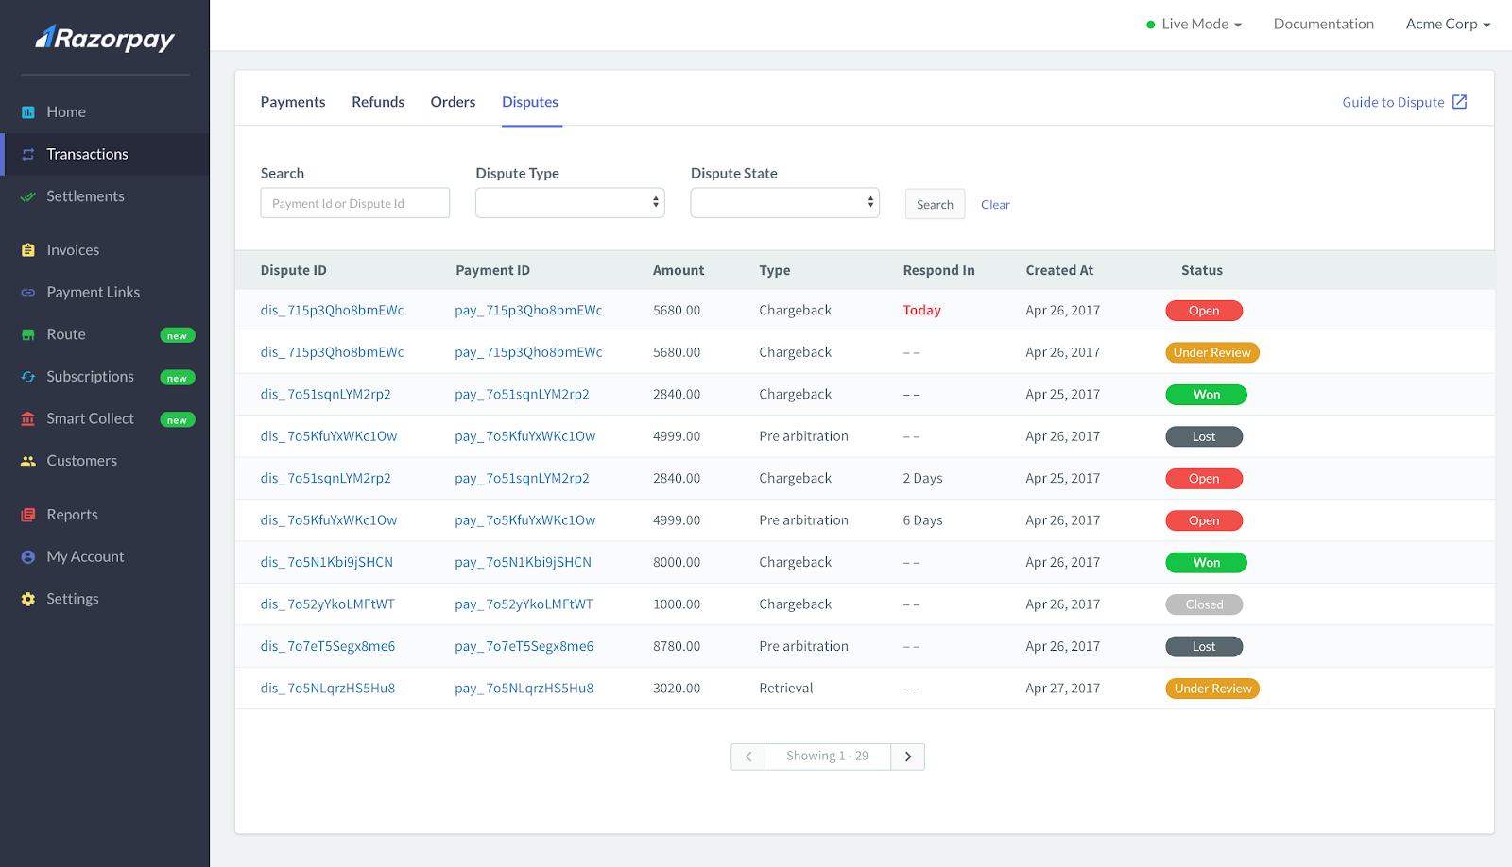The height and width of the screenshot is (867, 1512).
Task: Click the Clear link beside Search
Action: coord(994,204)
